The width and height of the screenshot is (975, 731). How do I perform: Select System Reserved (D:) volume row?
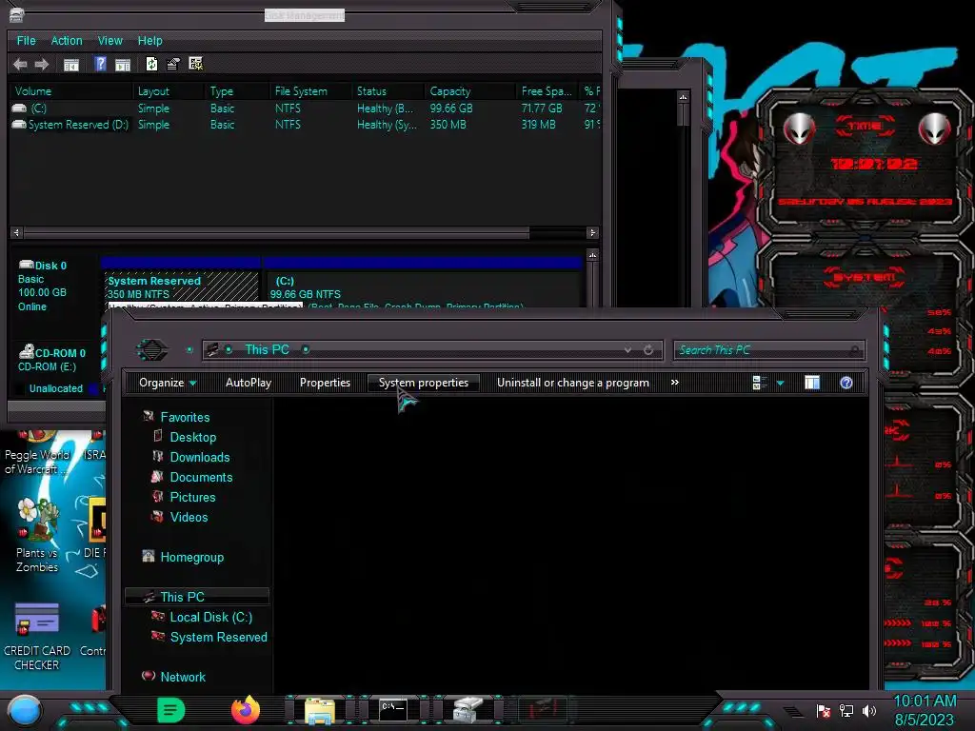point(305,125)
